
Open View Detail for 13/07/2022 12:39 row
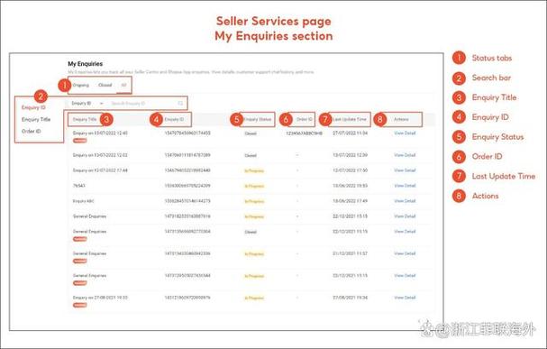click(405, 155)
